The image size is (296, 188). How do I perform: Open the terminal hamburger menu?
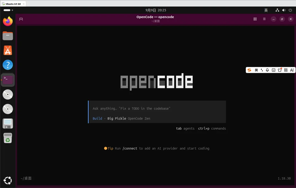(264, 19)
